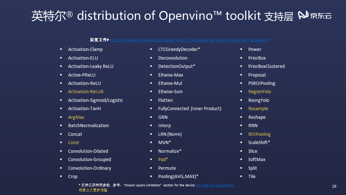Select the 'Proposal' list item
Screen dimensions: 346x195
257,75
